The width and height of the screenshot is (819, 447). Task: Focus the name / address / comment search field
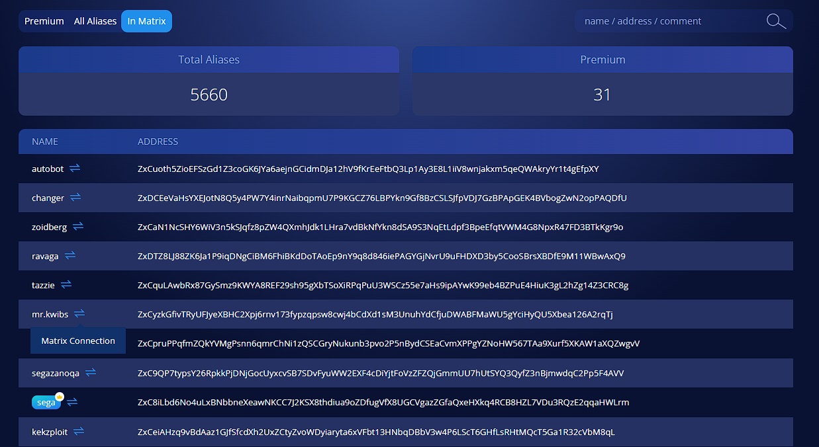point(669,21)
